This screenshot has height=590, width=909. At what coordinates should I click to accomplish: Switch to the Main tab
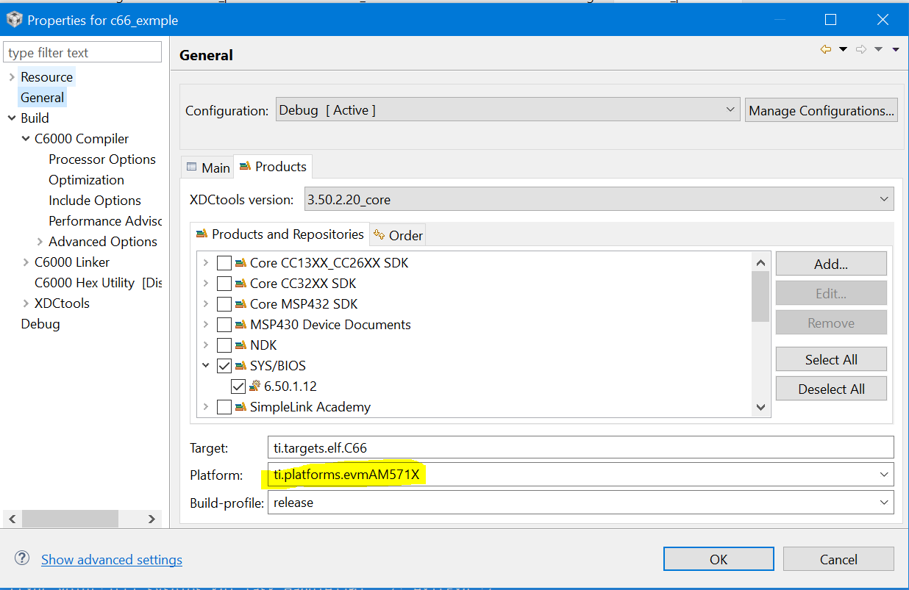pyautogui.click(x=208, y=168)
